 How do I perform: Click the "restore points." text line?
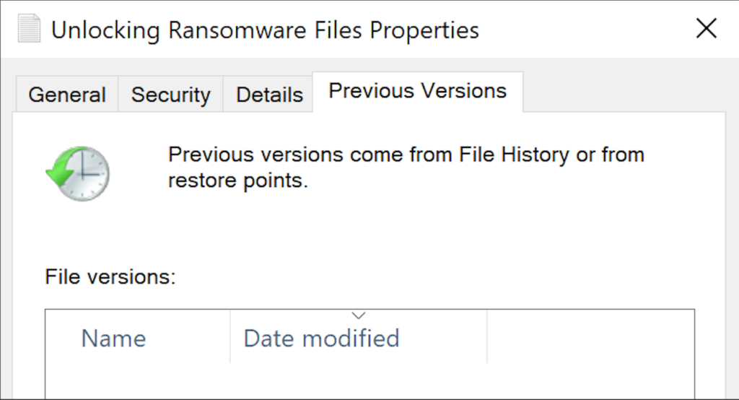[238, 181]
